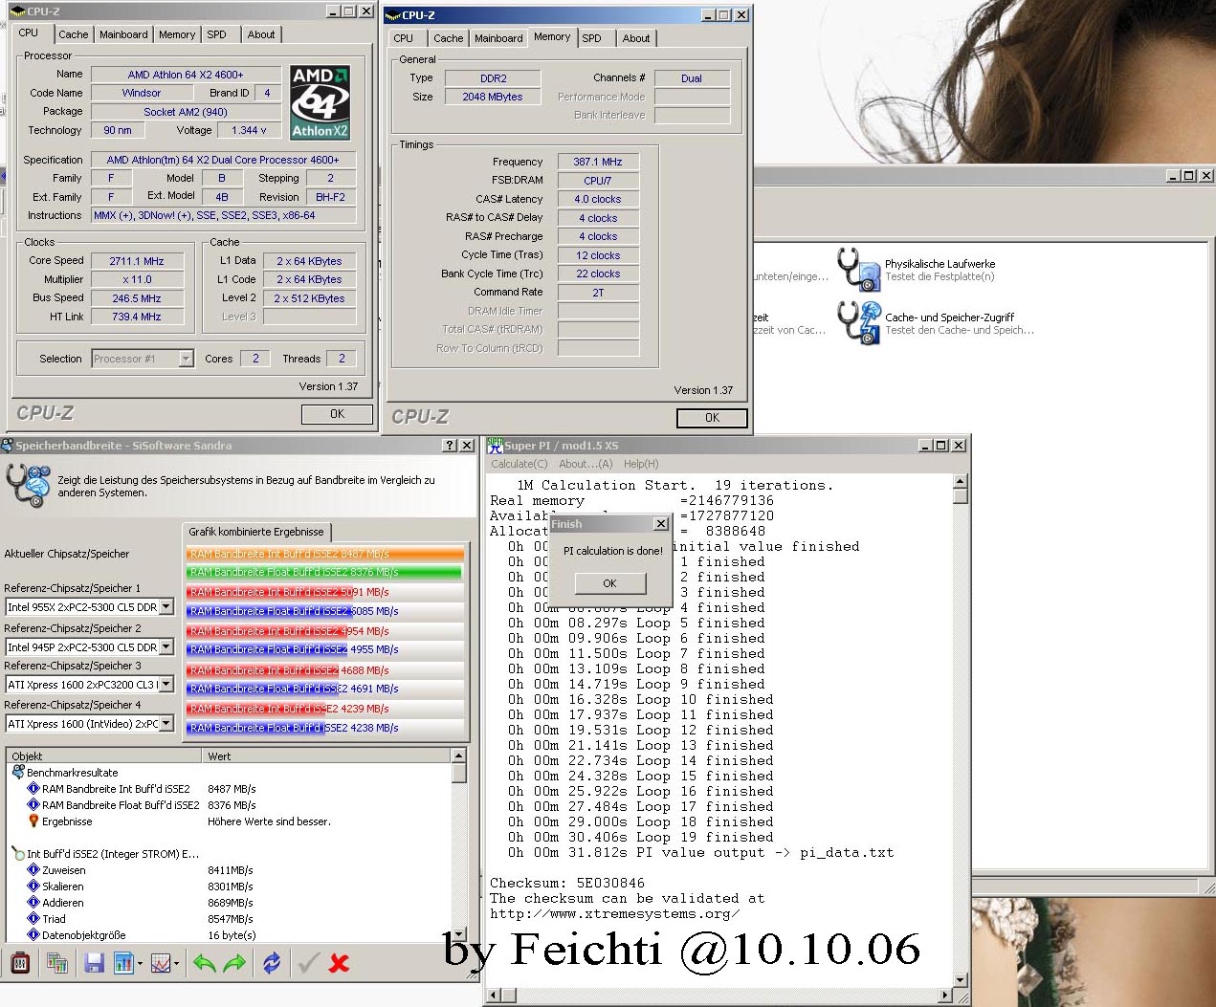Open Intel 955X reference chipset dropdown
This screenshot has height=1007, width=1216.
166,607
